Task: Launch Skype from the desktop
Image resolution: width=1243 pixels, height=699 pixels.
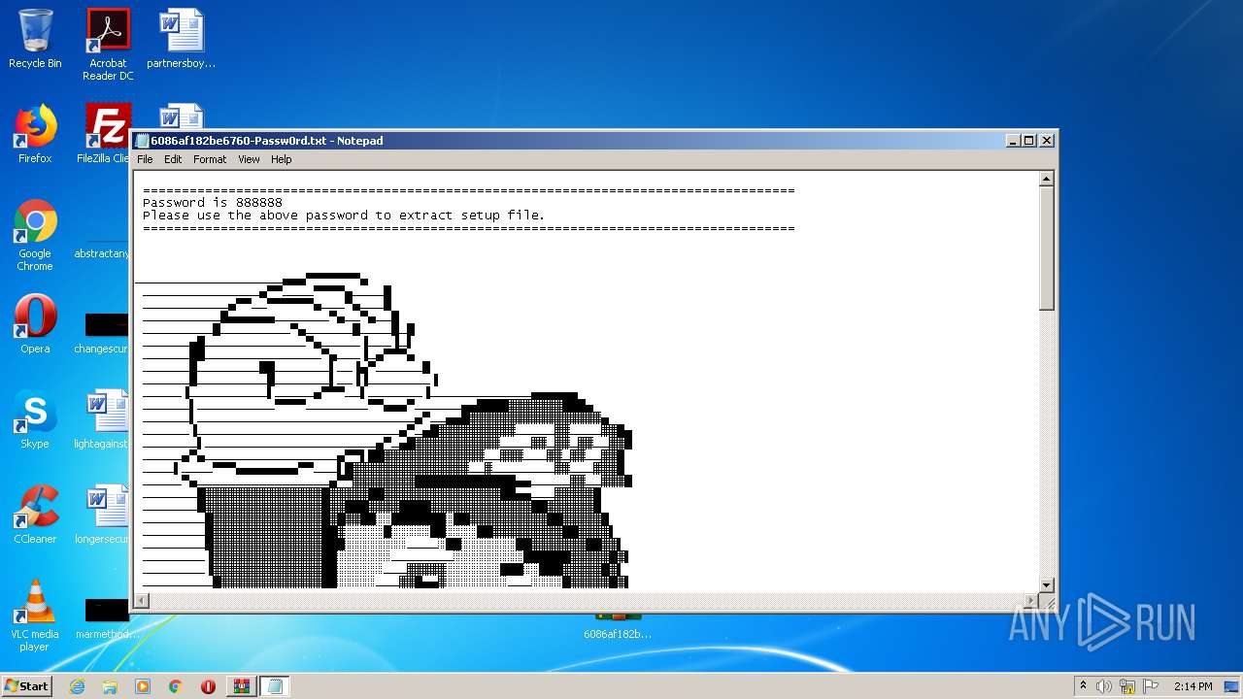Action: 35,418
